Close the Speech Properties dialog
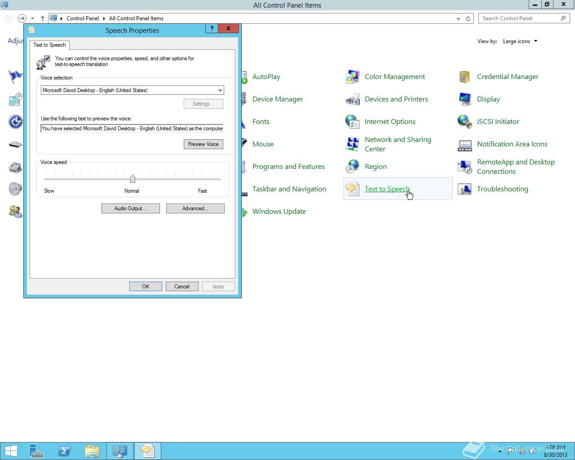This screenshot has width=575, height=460. [228, 28]
